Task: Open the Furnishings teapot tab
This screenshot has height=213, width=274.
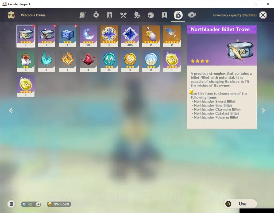Action: (x=192, y=15)
